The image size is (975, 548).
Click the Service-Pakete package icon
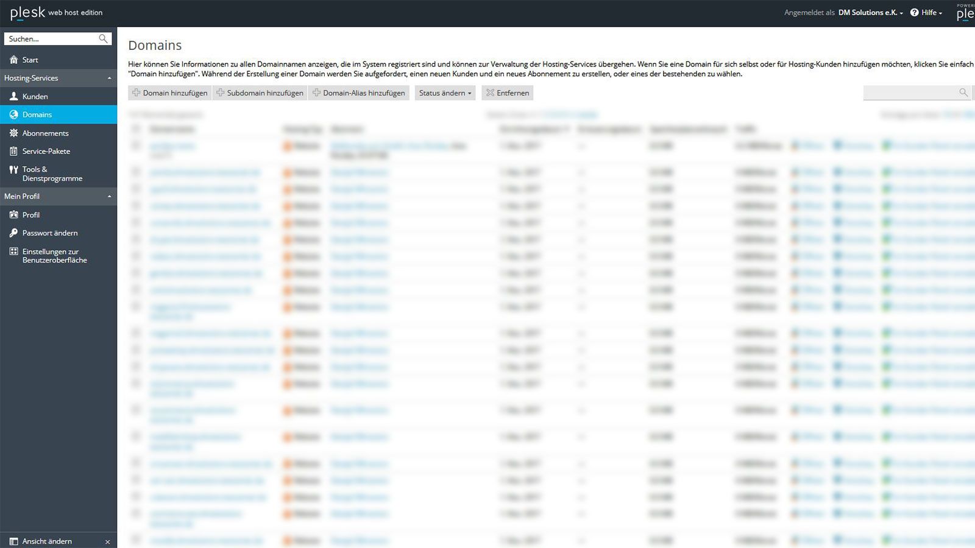(x=13, y=151)
